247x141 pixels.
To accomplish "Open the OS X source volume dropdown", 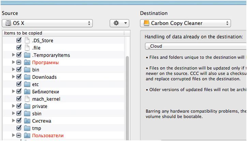I will tap(47, 23).
